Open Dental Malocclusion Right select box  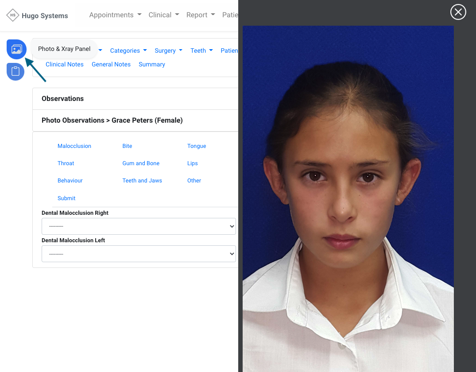point(139,226)
